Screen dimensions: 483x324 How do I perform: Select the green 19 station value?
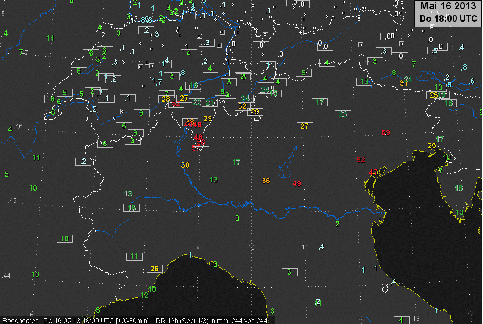pyautogui.click(x=128, y=194)
